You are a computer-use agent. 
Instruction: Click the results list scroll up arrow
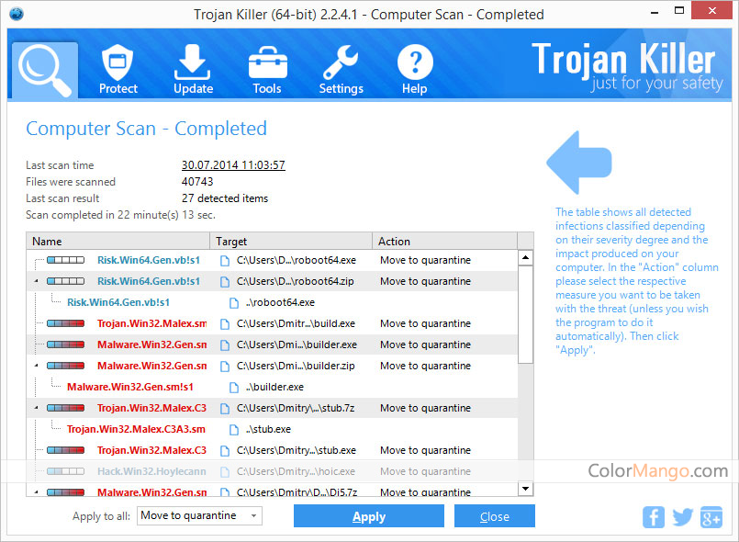pyautogui.click(x=525, y=258)
